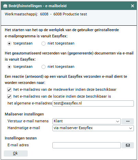Select 'toegestaan' for geautomatiseerd verzenden van documenten
The image size is (138, 160).
coord(9,67)
